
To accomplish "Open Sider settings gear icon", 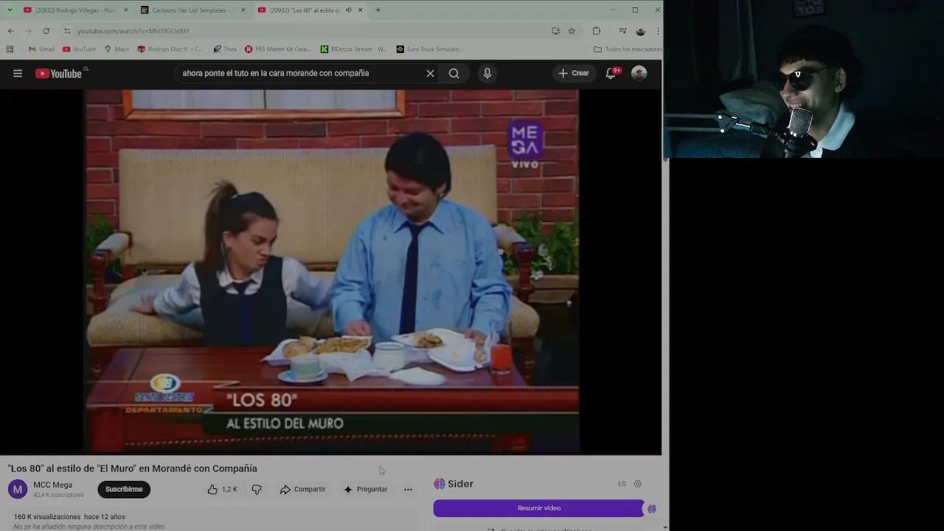I will [x=638, y=484].
